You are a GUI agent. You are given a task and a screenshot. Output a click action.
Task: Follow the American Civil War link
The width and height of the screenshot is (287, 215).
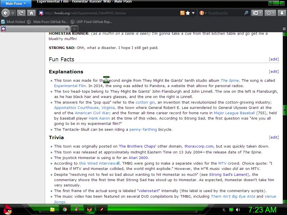click(x=92, y=113)
